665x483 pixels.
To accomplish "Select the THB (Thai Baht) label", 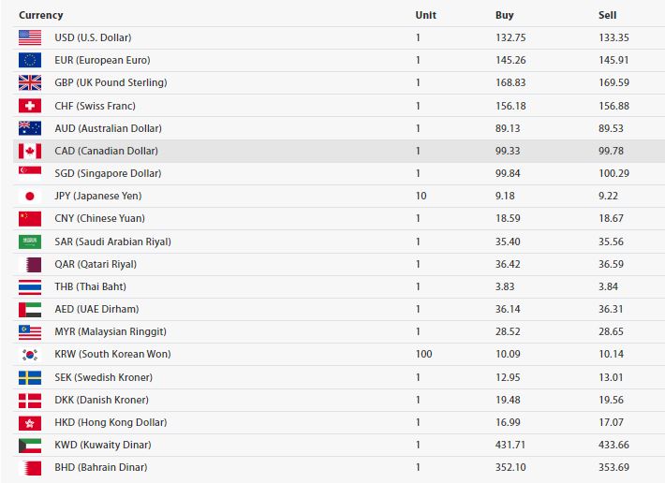I will click(90, 286).
